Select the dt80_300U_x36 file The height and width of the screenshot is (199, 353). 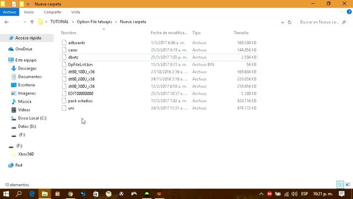pos(159,86)
